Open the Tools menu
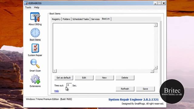 [x=28, y=7]
